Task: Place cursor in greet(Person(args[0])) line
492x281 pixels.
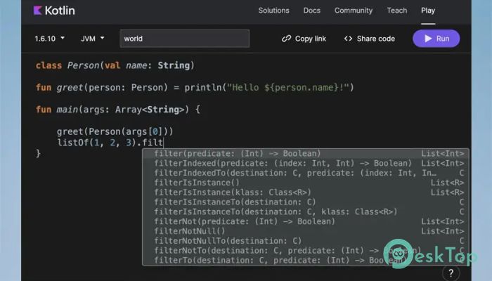Action: coord(115,131)
